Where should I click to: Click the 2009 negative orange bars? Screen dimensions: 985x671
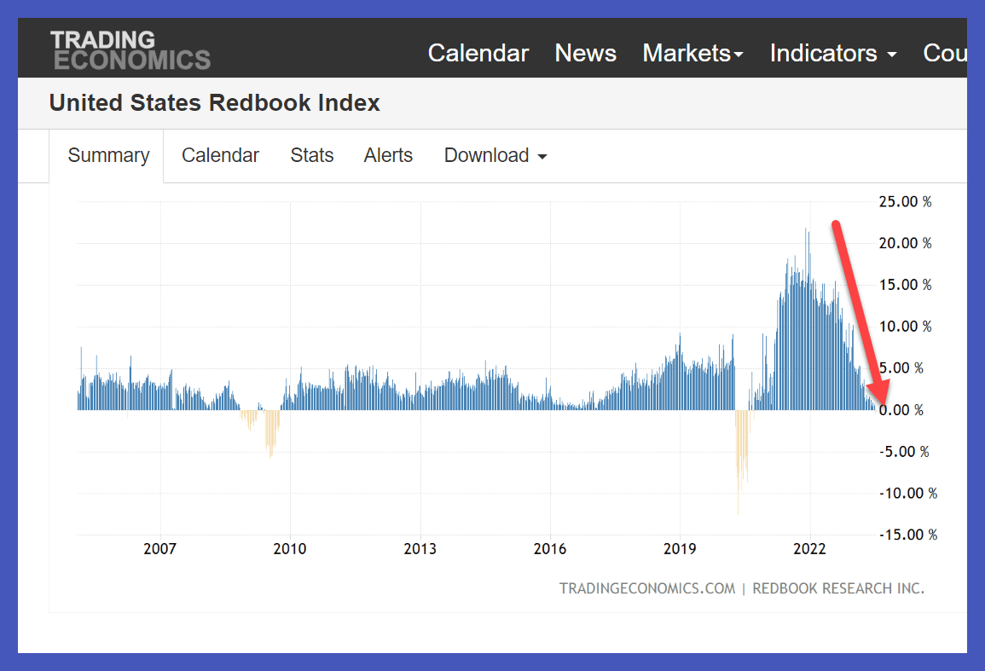tap(271, 432)
